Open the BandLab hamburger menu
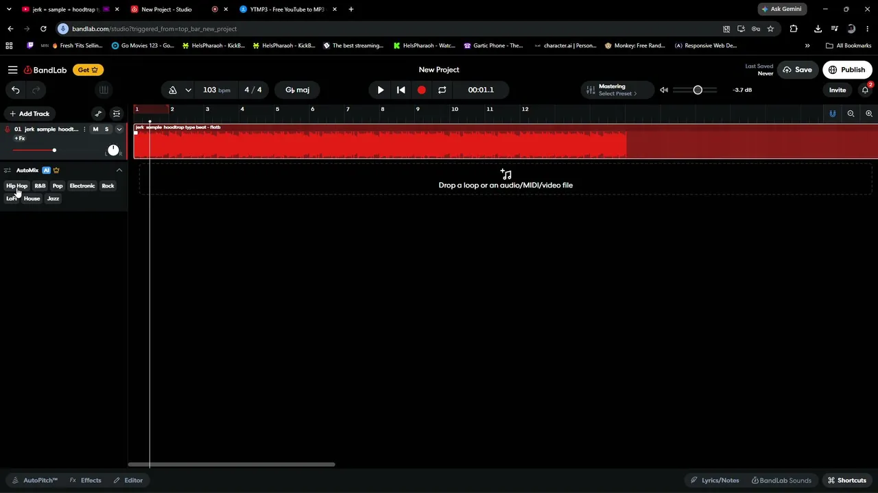This screenshot has width=878, height=493. [x=12, y=70]
